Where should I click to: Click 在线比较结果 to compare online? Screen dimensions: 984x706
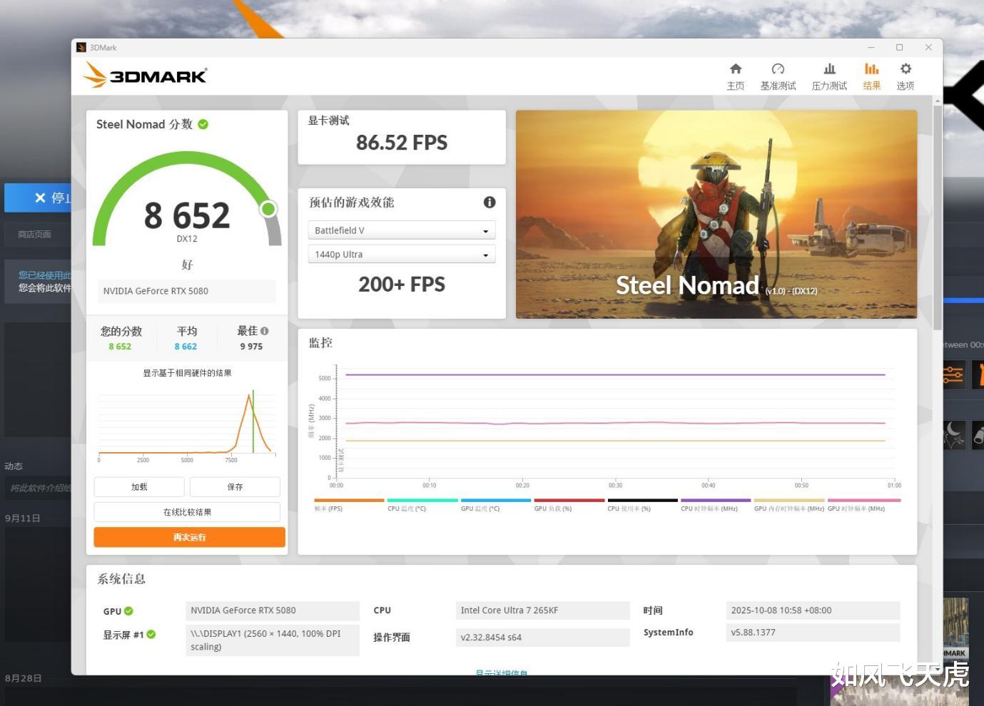click(x=187, y=512)
